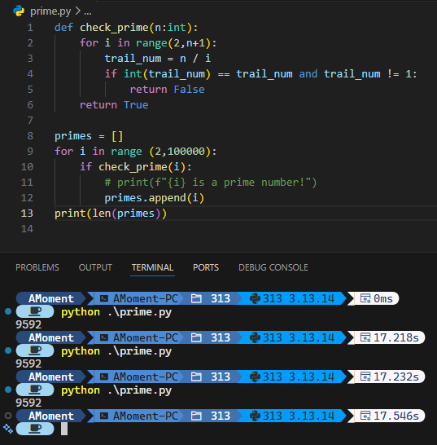Open the prime.py breadcrumb item
Image resolution: width=437 pixels, height=445 pixels.
[x=50, y=11]
